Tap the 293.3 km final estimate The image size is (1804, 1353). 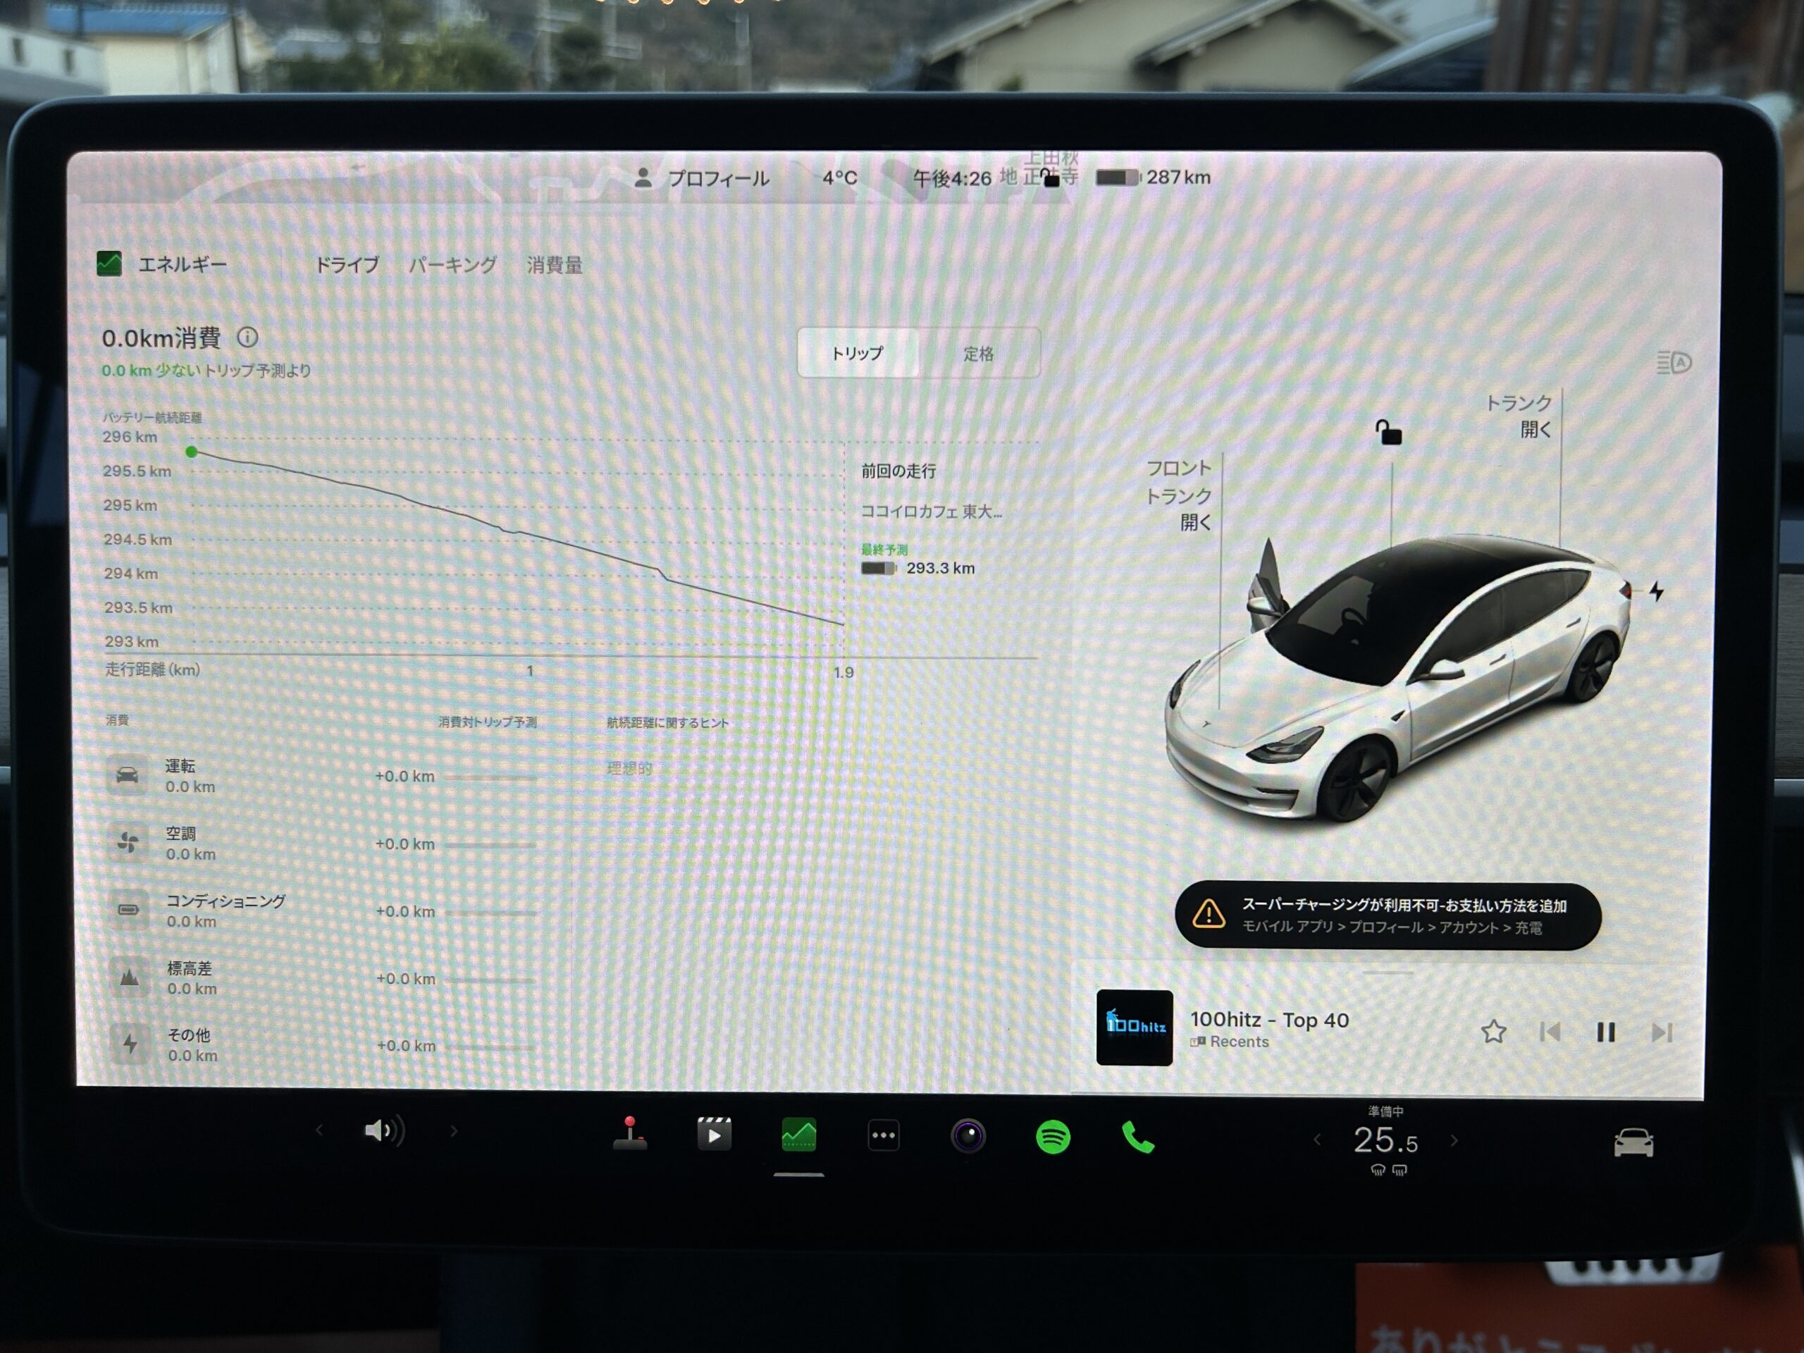pyautogui.click(x=918, y=569)
